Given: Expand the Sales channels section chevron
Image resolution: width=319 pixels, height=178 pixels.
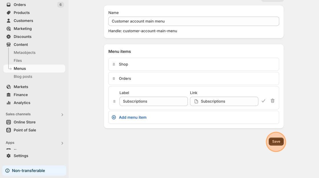Looking at the screenshot, I should (62, 115).
